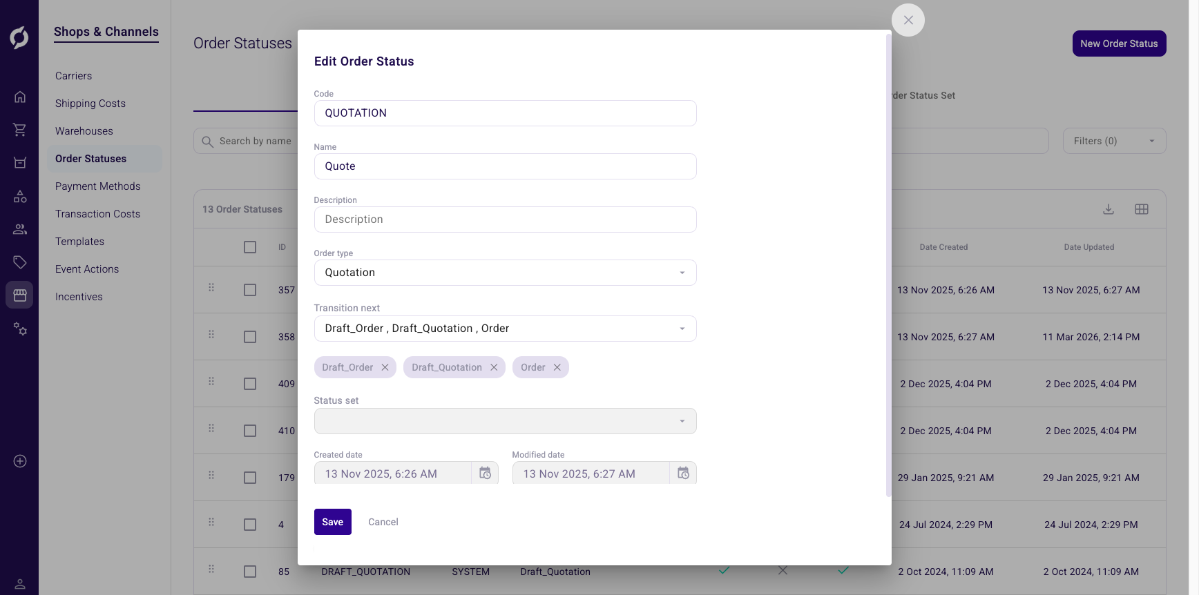1199x595 pixels.
Task: Go to Transaction Costs in the side menu
Action: point(97,214)
